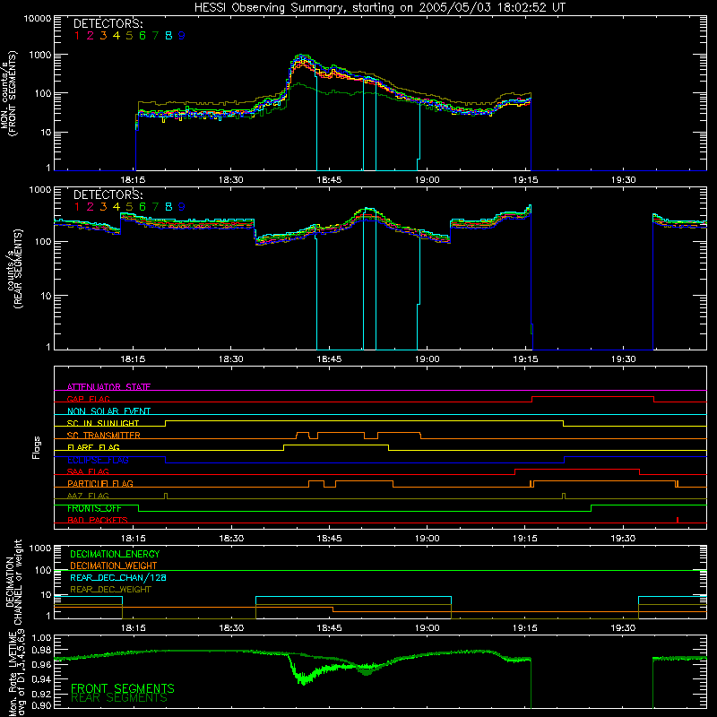The height and width of the screenshot is (717, 717).
Task: Click the 'counts/s (FRONT SEGMENTS)' y-axis label
Action: pos(9,93)
